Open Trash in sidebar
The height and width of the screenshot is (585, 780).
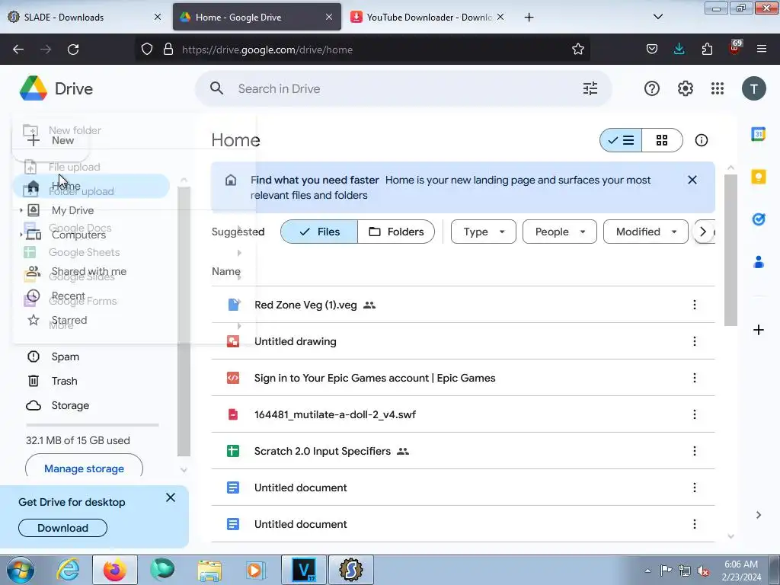64,381
